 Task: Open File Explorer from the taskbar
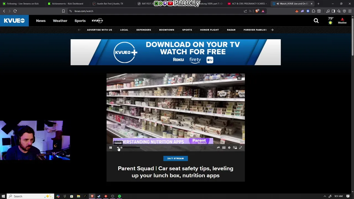[79, 196]
